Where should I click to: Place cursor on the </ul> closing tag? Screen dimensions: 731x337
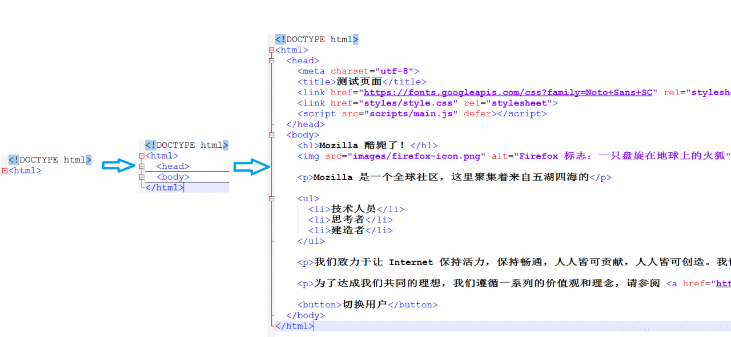[311, 241]
